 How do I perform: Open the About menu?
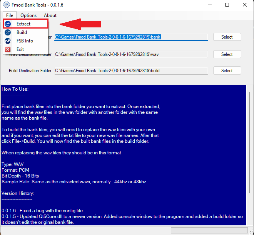click(50, 15)
